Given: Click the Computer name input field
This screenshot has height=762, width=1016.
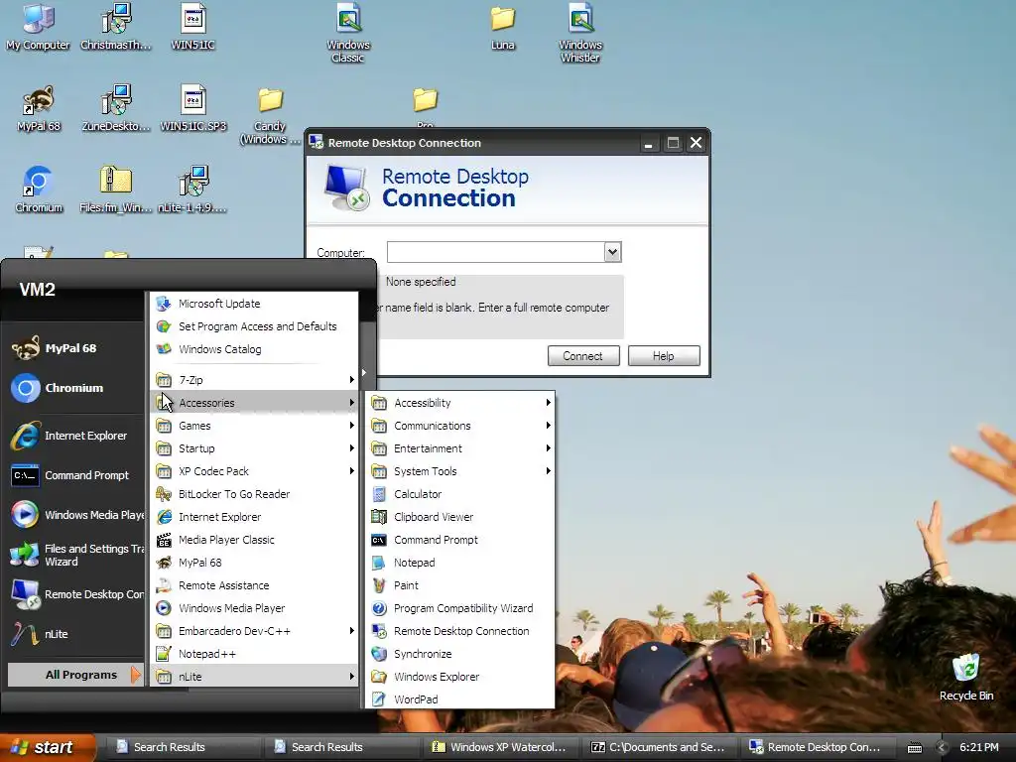Looking at the screenshot, I should pyautogui.click(x=496, y=252).
